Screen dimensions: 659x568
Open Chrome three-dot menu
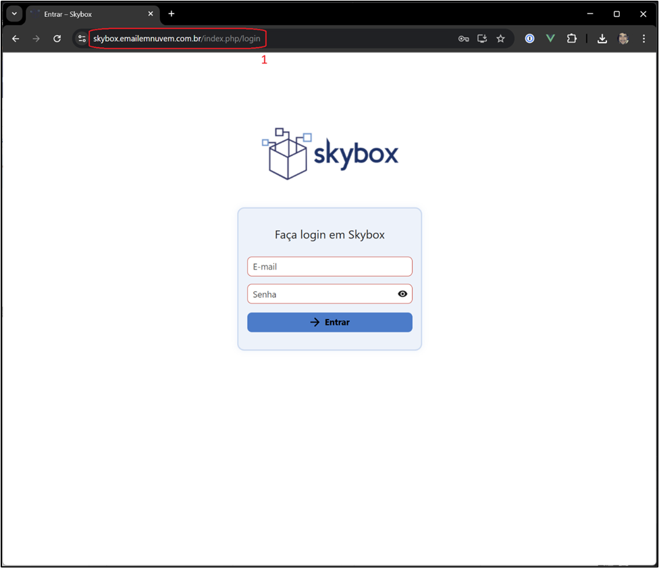point(643,39)
